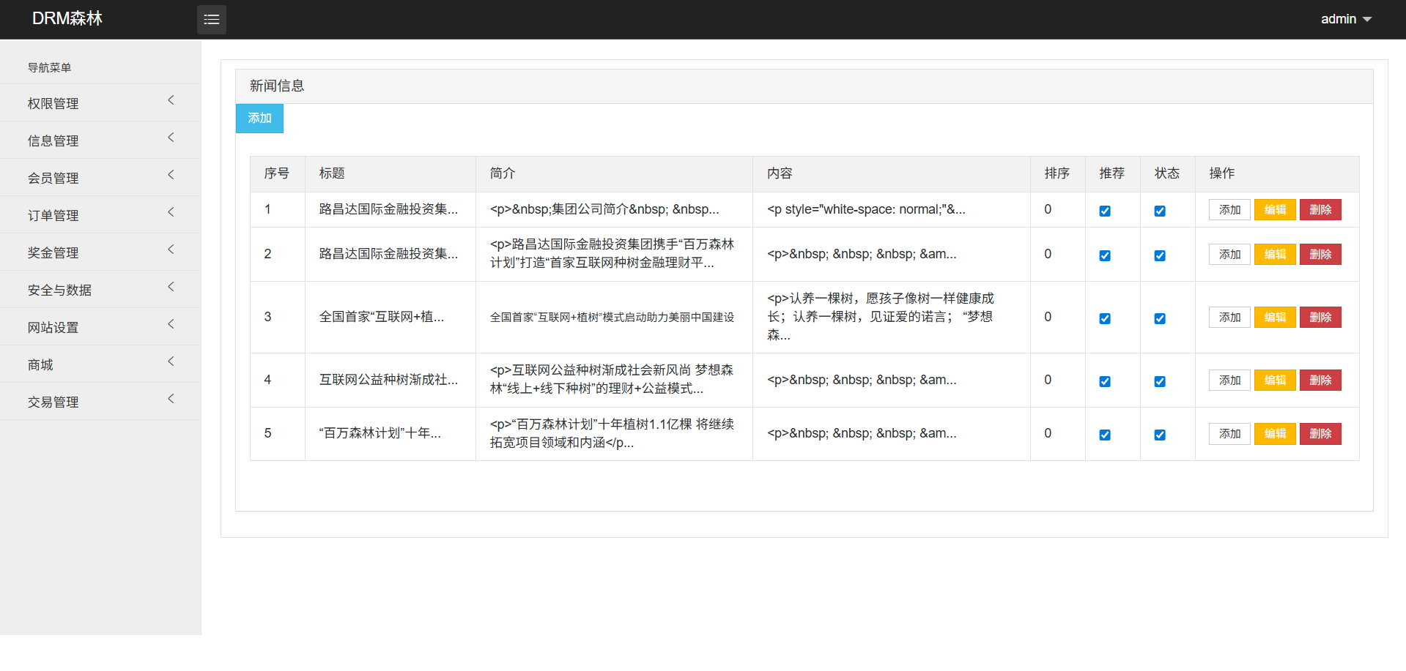Click 删除 button in row 4

pyautogui.click(x=1320, y=381)
